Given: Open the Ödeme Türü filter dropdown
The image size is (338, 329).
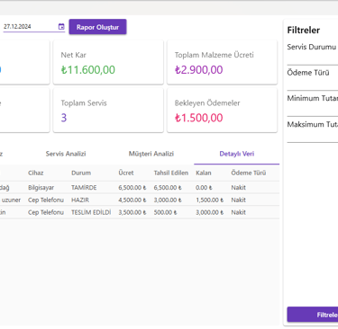Looking at the screenshot, I should coord(313,79).
